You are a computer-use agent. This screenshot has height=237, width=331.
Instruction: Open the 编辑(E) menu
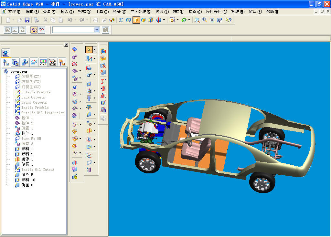pos(32,12)
